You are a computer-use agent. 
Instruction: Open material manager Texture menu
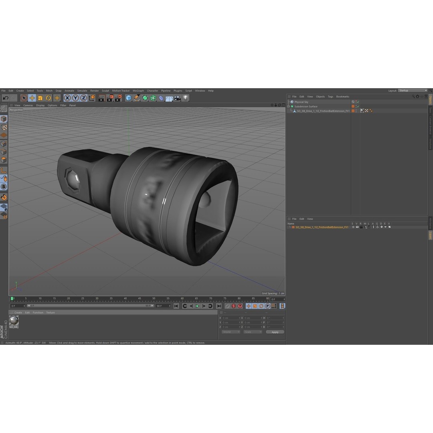click(x=50, y=313)
